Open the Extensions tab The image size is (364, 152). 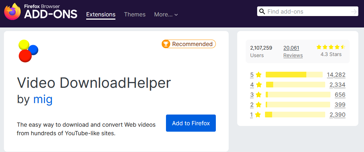[101, 14]
